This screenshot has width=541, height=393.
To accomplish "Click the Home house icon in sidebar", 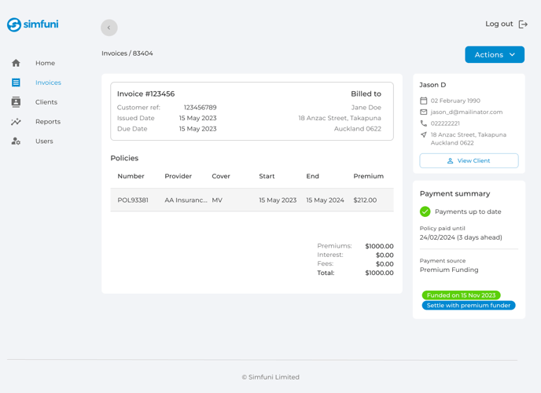I will (x=16, y=63).
